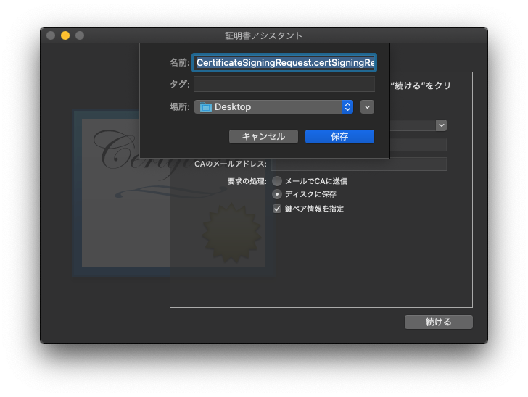Click the タグ input field

[x=284, y=84]
